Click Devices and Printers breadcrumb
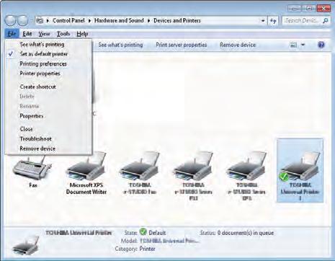335x261 pixels. (x=177, y=21)
